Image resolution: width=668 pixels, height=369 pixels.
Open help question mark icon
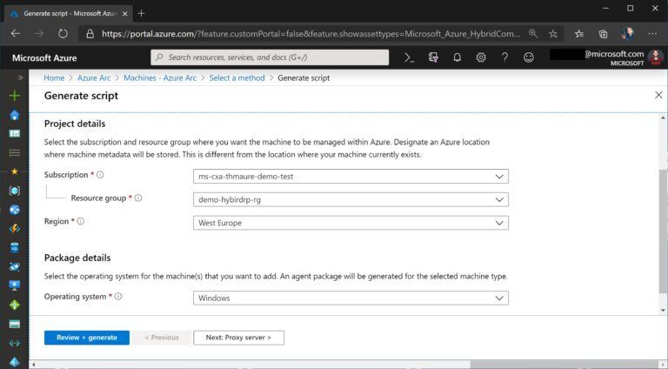(x=504, y=57)
